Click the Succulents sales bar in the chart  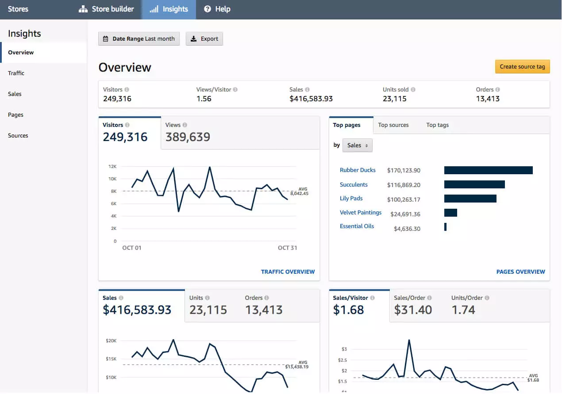473,184
